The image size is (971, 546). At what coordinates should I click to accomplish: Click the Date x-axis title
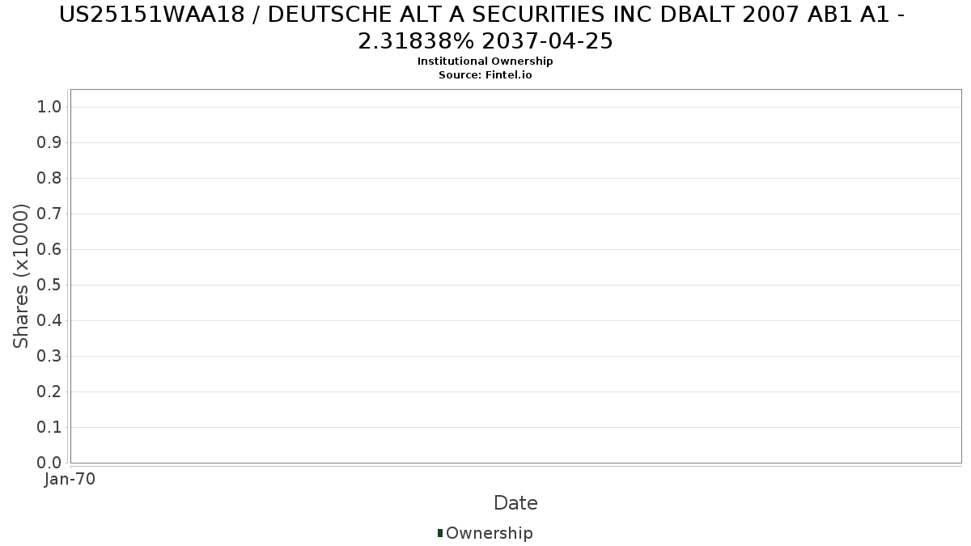[x=515, y=503]
